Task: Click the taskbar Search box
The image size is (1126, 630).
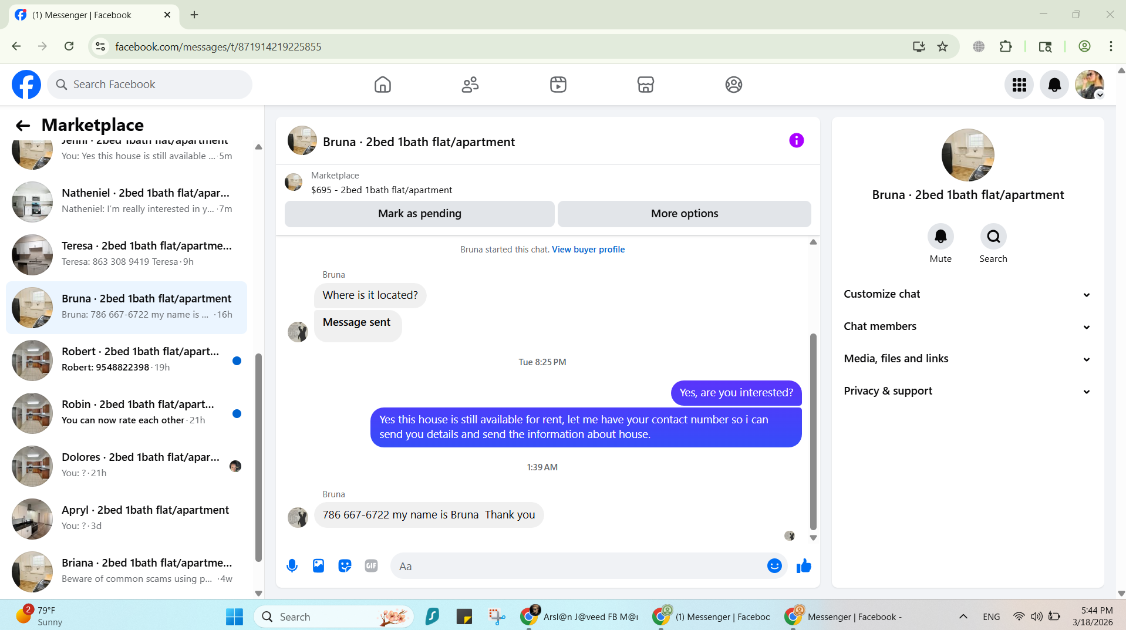Action: pyautogui.click(x=333, y=616)
